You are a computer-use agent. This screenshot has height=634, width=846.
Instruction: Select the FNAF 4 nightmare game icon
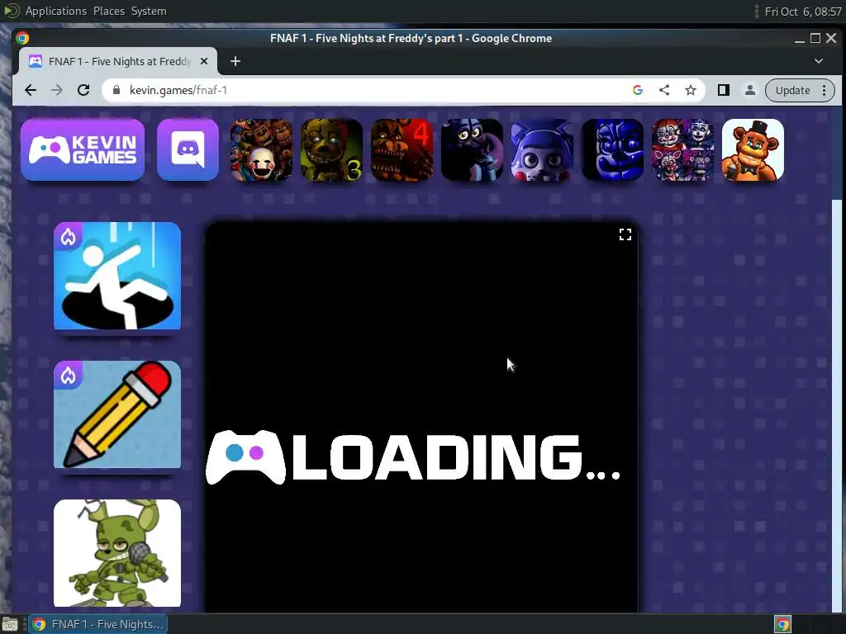(402, 150)
